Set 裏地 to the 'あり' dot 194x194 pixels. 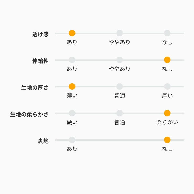click(x=72, y=140)
